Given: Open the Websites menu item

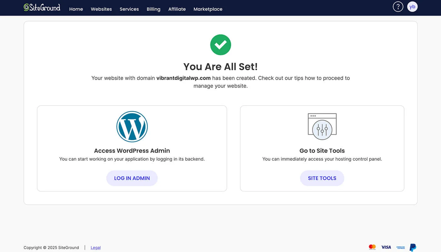Looking at the screenshot, I should (101, 9).
